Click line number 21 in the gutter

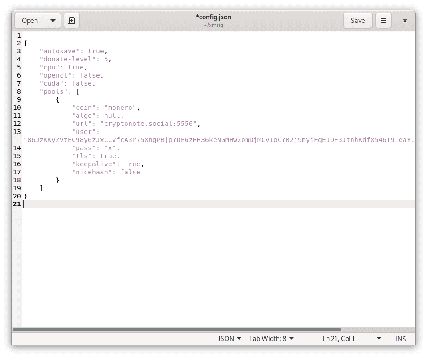pyautogui.click(x=17, y=204)
